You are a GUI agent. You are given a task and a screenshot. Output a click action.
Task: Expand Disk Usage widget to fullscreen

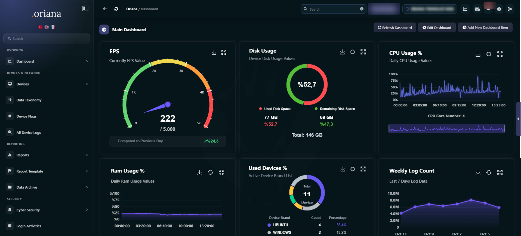click(x=363, y=52)
